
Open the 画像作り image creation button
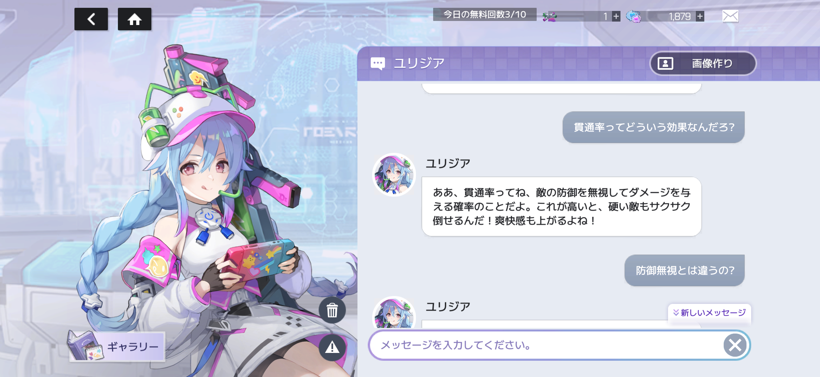(702, 63)
